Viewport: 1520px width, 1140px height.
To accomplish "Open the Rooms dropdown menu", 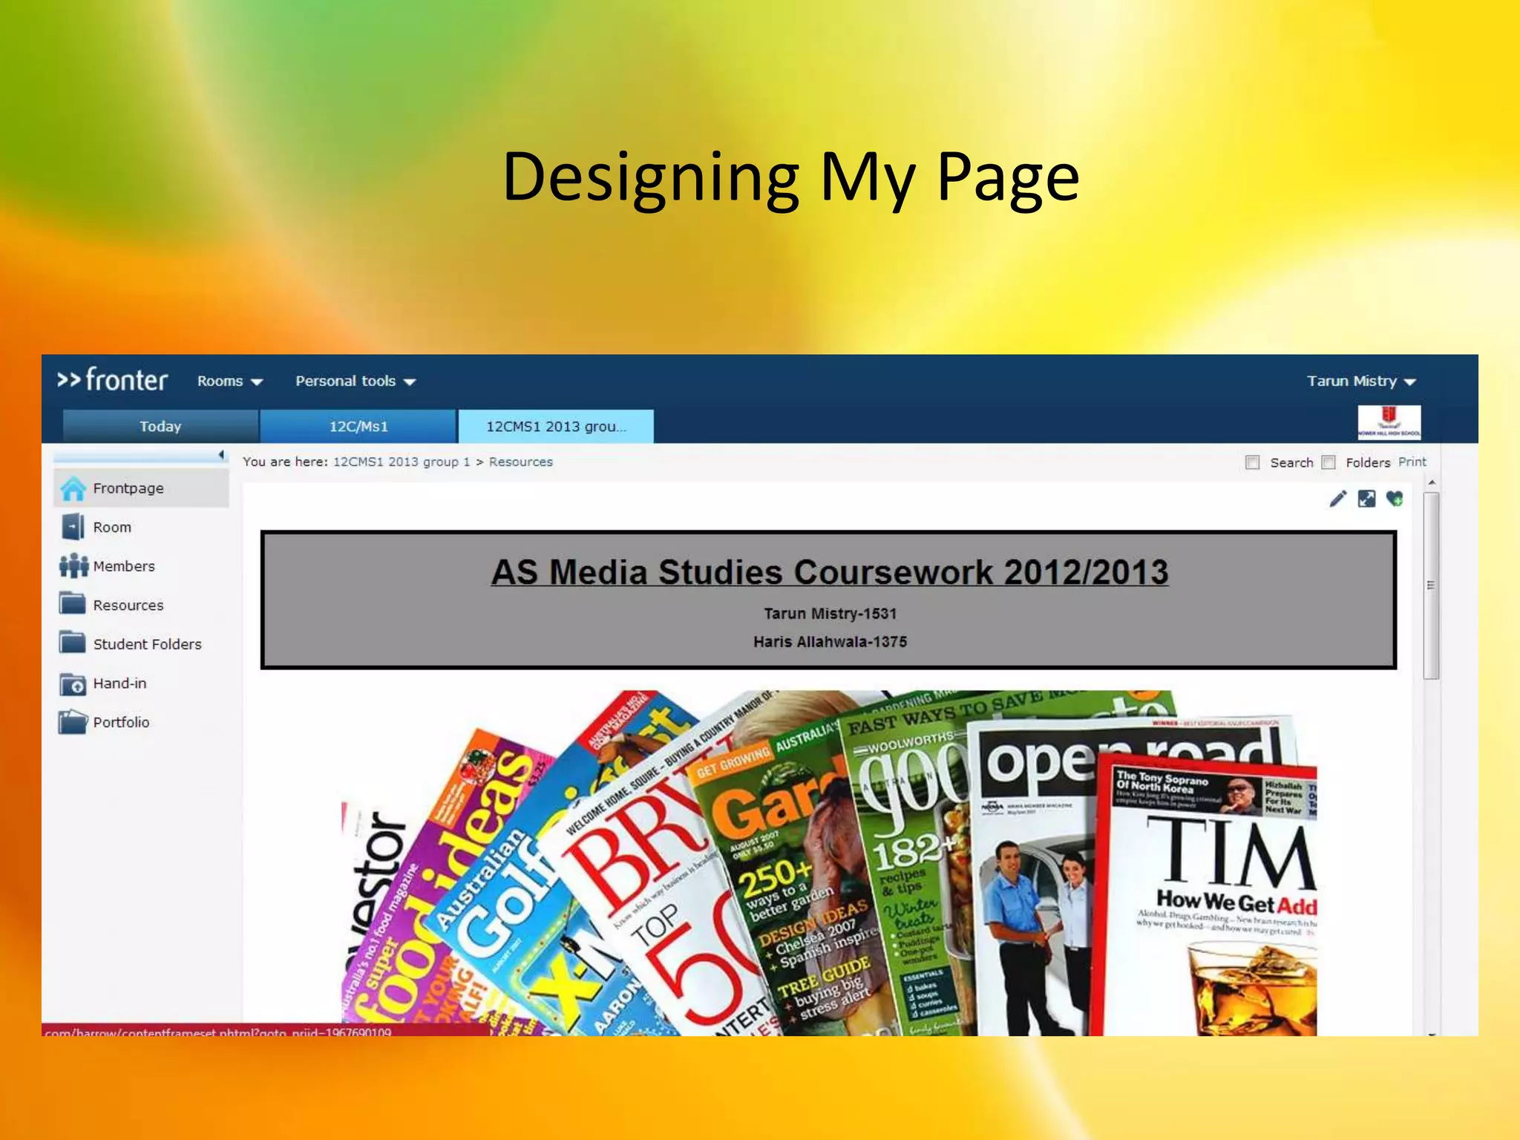I will [230, 381].
